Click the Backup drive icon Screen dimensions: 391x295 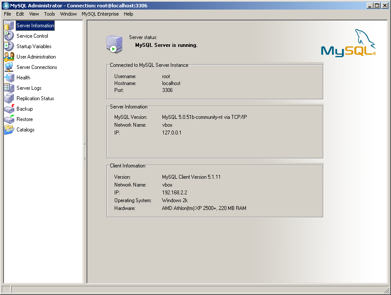coord(9,109)
